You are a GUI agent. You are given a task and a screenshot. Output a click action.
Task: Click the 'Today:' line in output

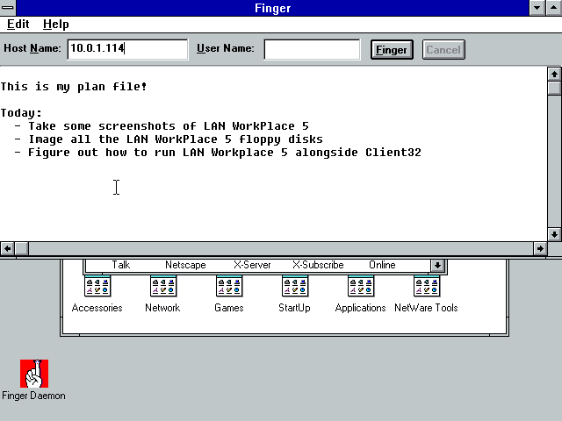click(x=21, y=113)
